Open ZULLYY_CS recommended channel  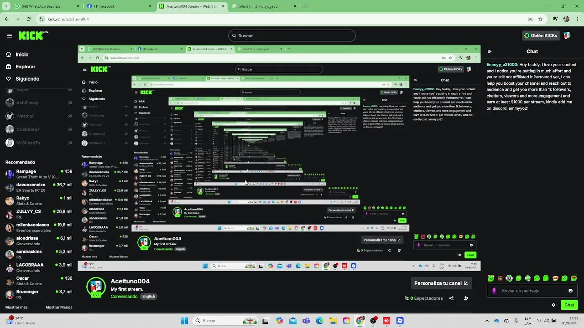[39, 214]
